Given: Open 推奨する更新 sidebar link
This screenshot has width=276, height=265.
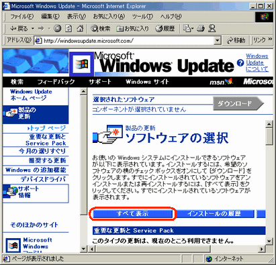Looking at the screenshot, I should 47,160.
